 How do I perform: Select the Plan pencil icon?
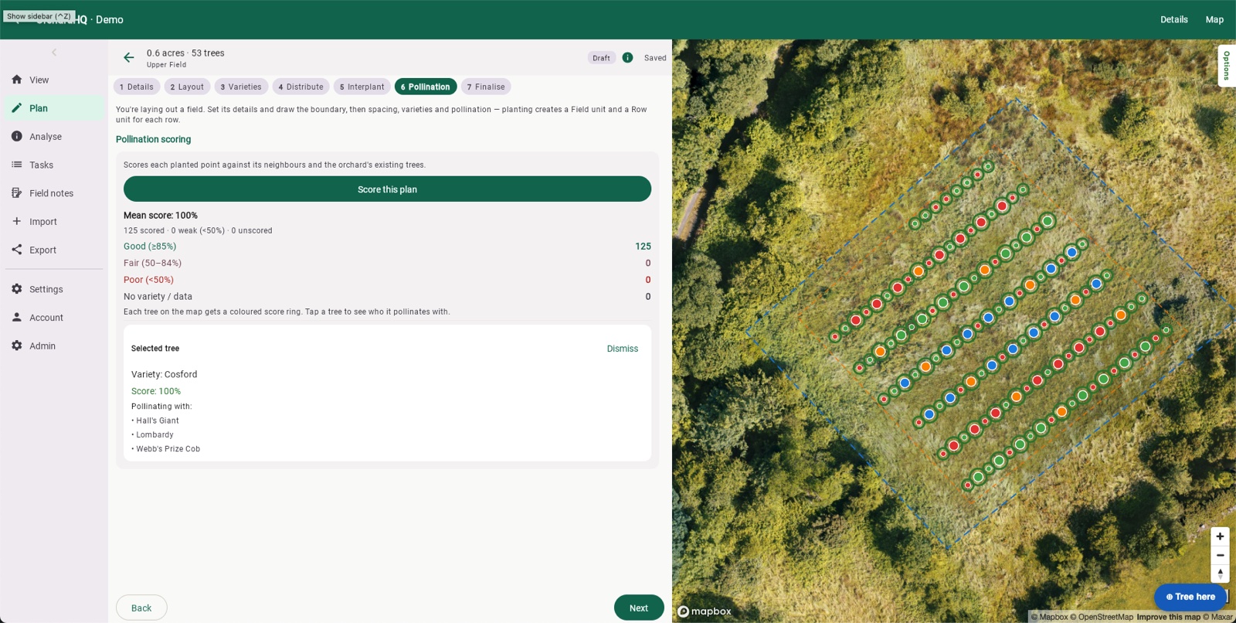(x=17, y=108)
